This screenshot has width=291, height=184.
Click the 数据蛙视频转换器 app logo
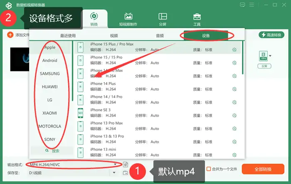coord(9,5)
